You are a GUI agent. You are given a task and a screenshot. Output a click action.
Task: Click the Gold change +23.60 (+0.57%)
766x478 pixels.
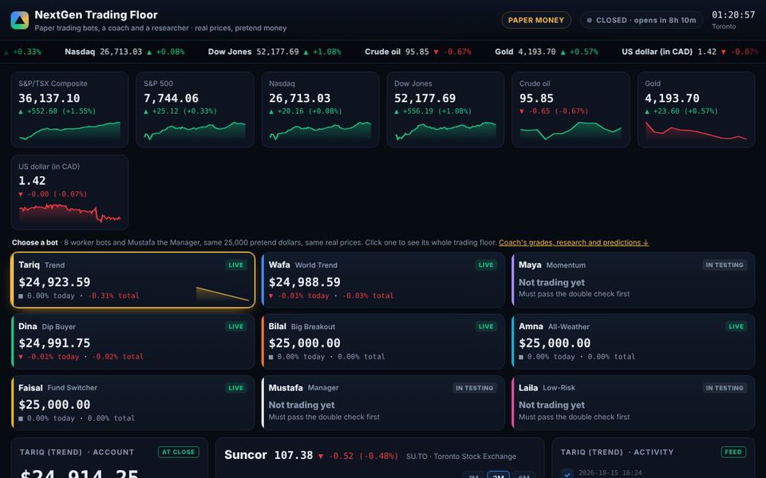pyautogui.click(x=681, y=112)
